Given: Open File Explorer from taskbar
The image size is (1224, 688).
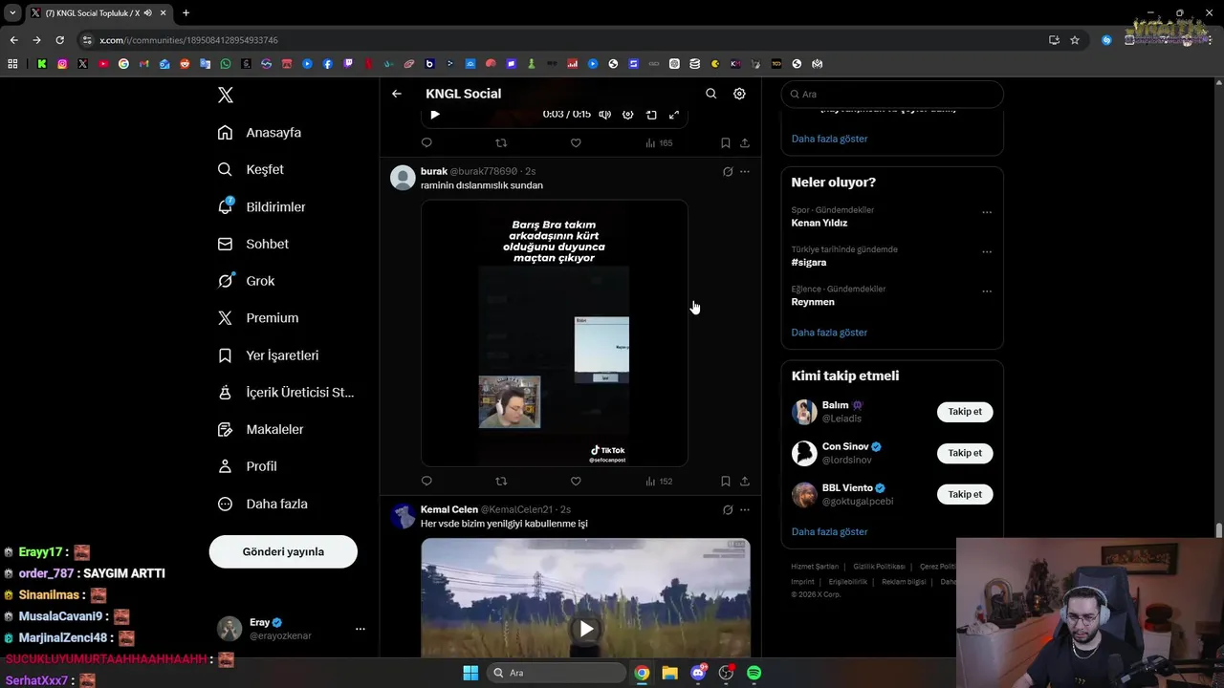Looking at the screenshot, I should 669,673.
